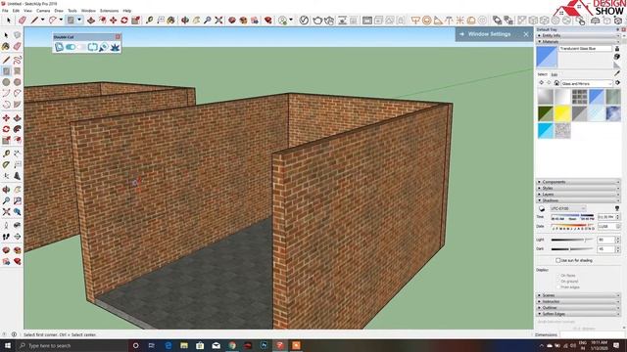Select the Walk footprints tool in left toolbar
The height and width of the screenshot is (352, 627).
pyautogui.click(x=7, y=237)
